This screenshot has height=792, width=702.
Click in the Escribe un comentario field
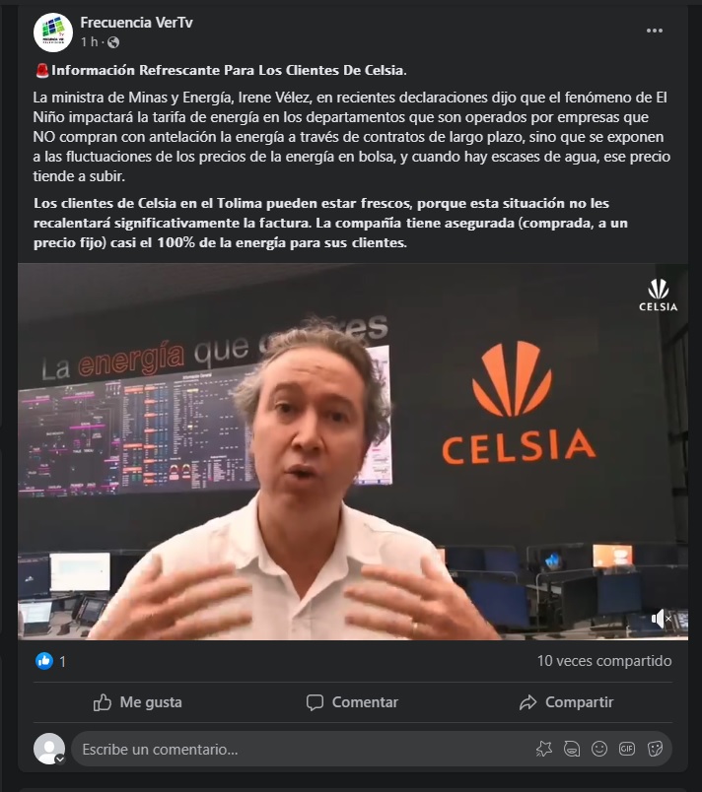304,749
